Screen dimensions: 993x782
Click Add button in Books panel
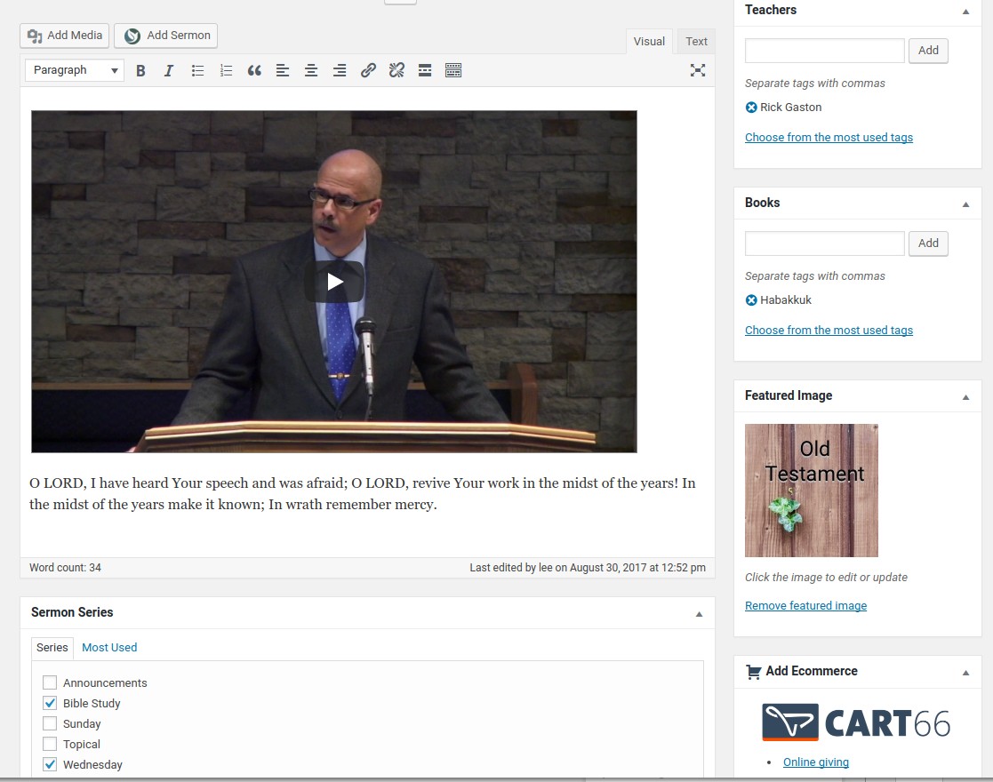pos(928,243)
